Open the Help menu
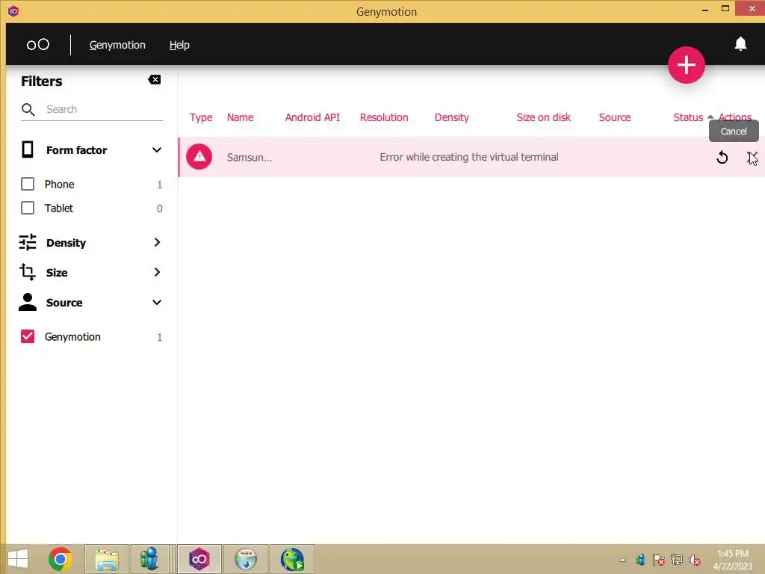 pos(179,45)
